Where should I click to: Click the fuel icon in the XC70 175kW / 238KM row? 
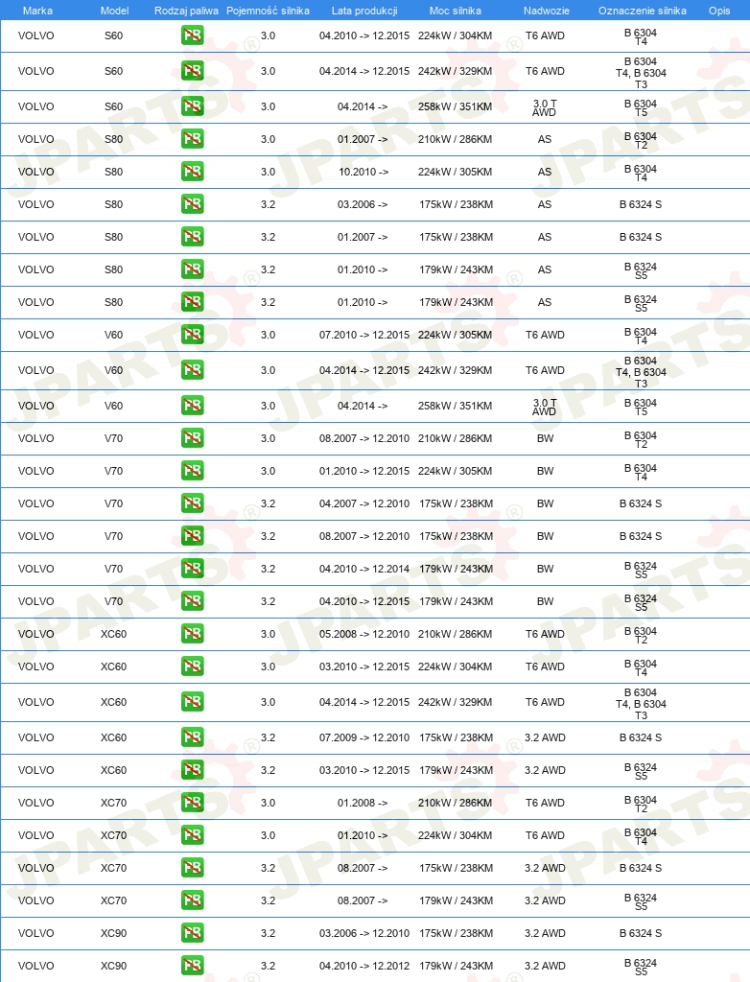(193, 868)
